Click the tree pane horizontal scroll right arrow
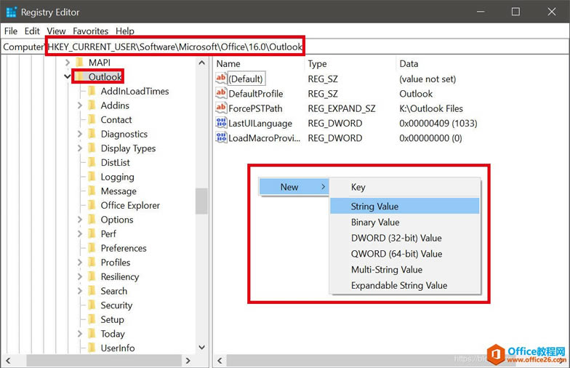The width and height of the screenshot is (570, 368). 188,361
